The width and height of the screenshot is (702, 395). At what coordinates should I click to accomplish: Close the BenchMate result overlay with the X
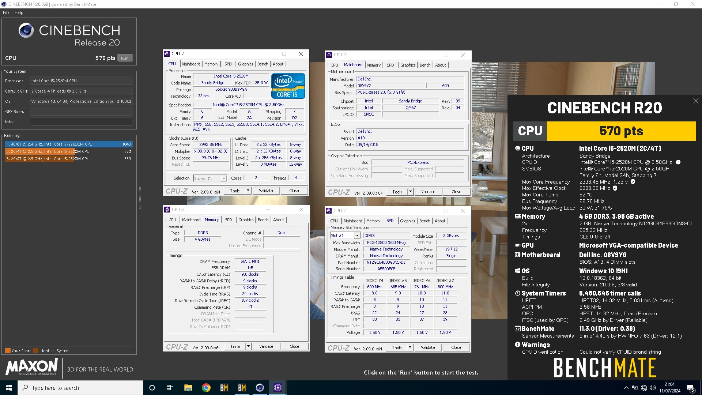coord(695,101)
